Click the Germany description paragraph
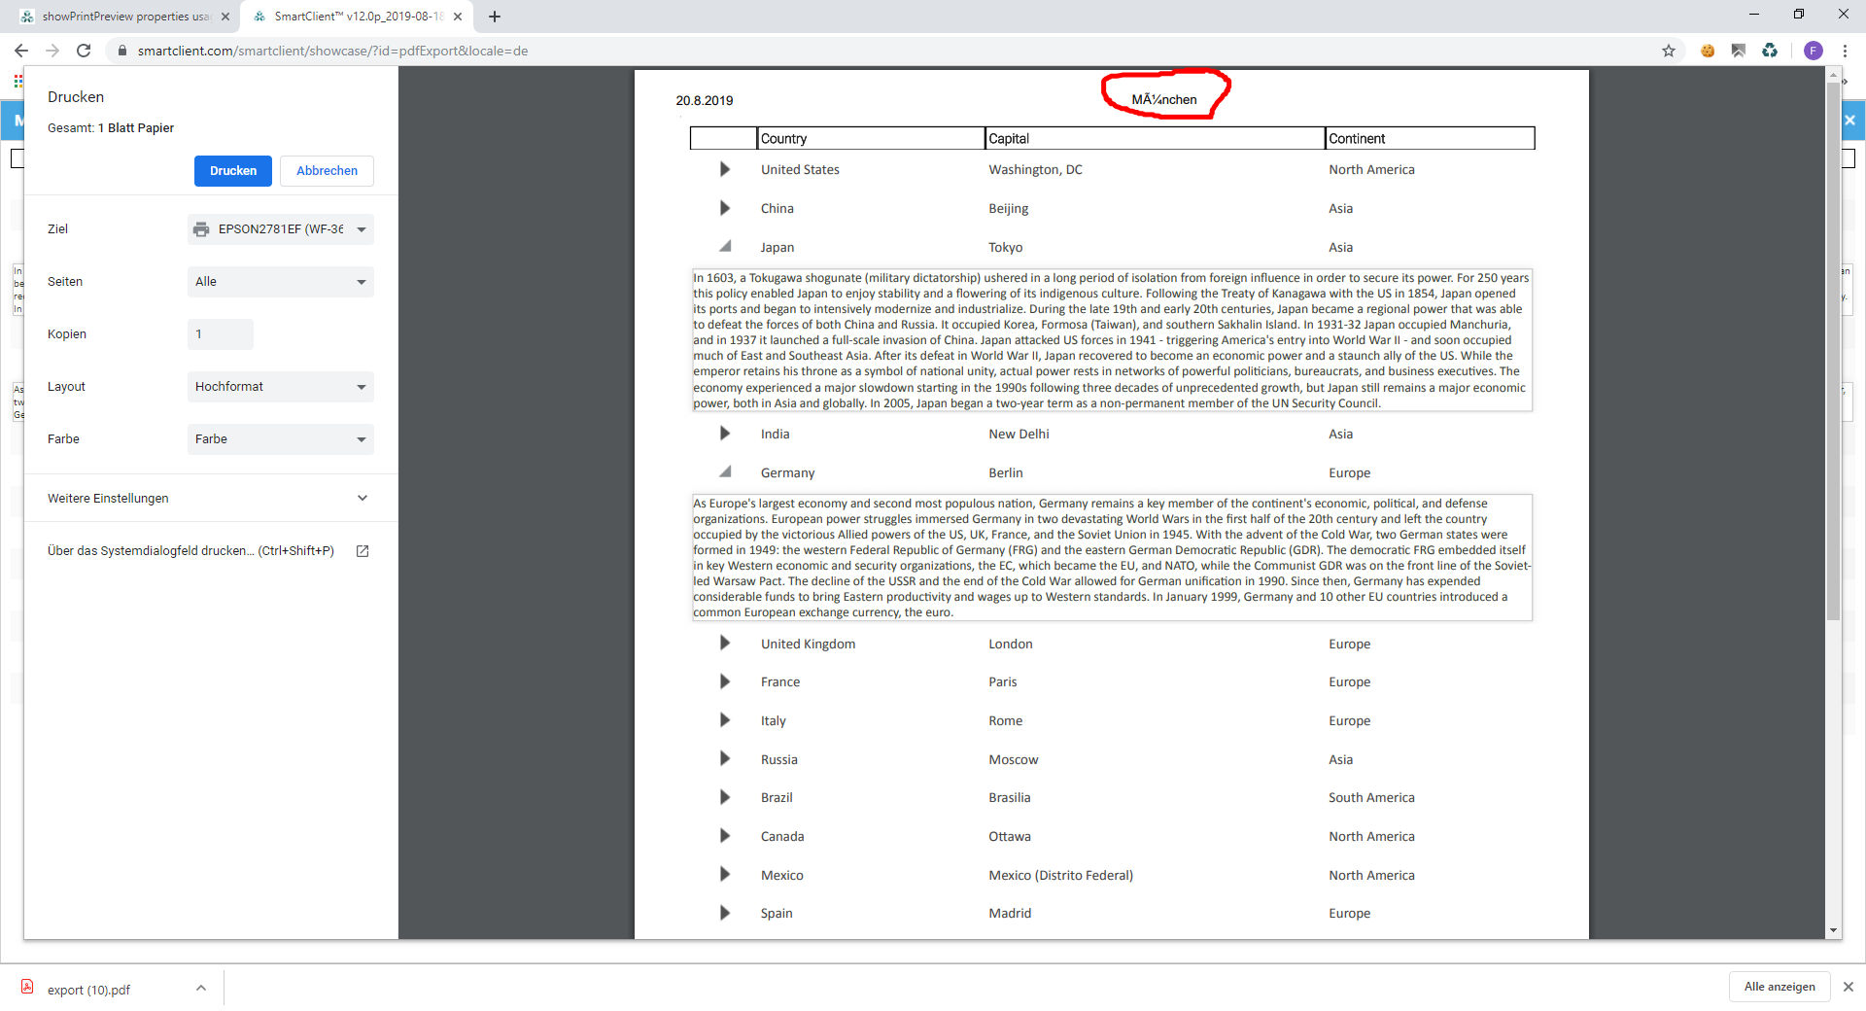Viewport: 1866px width, 1011px height. pyautogui.click(x=1112, y=558)
